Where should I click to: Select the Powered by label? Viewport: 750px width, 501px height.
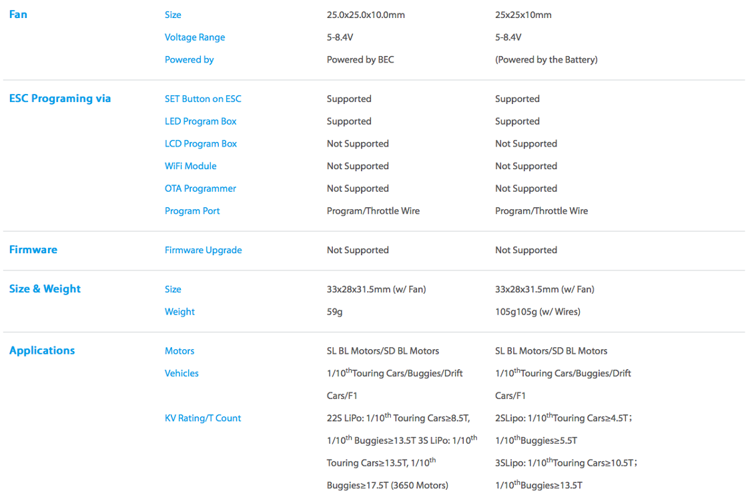click(x=189, y=60)
